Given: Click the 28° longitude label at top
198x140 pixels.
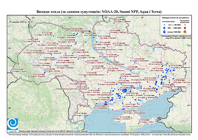Looking at the screenshot, I should [x=69, y=18].
